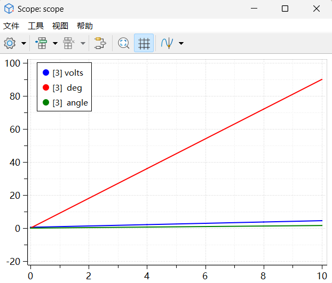Image resolution: width=332 pixels, height=283 pixels.
Task: Click the yellow block diagram icon
Action: [100, 43]
